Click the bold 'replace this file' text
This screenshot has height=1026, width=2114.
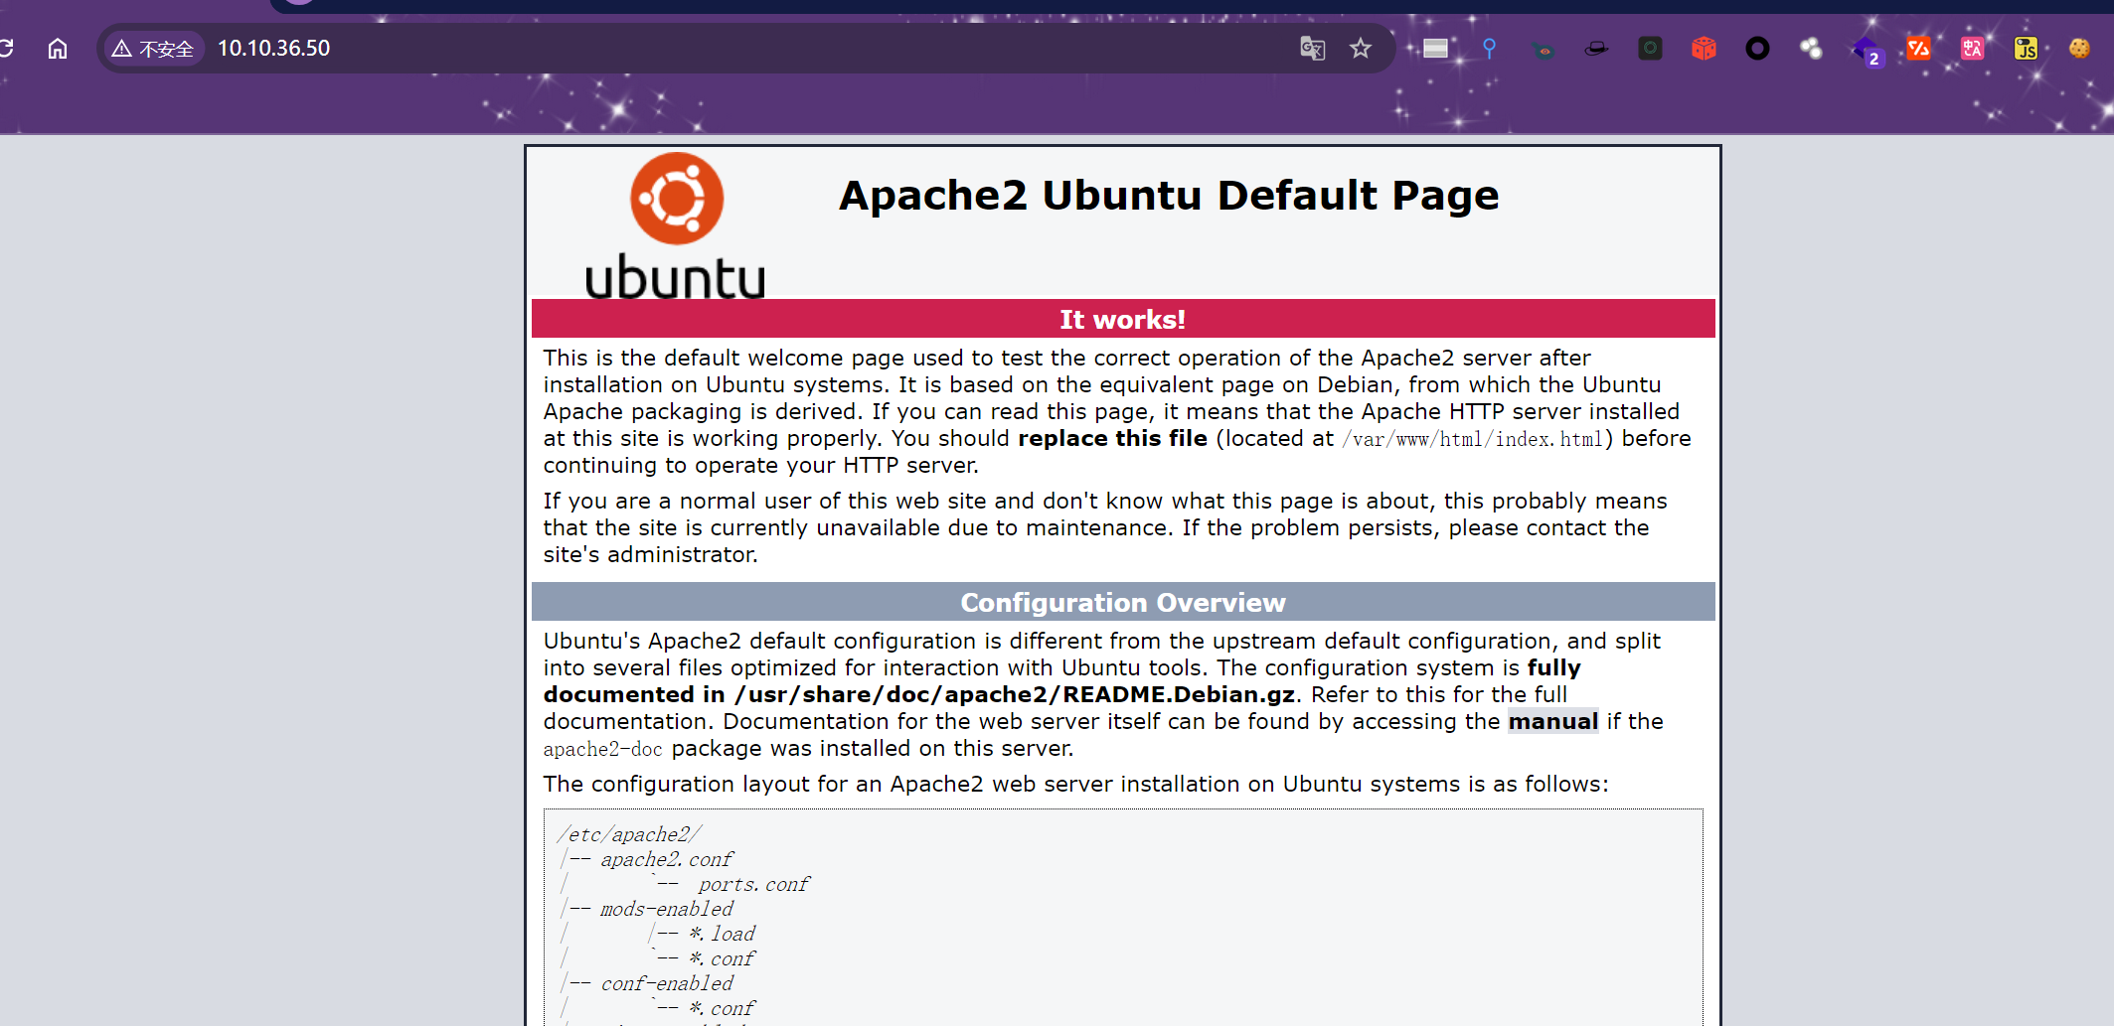point(1112,438)
